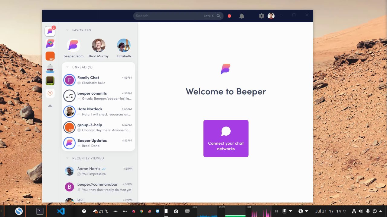Screen dimensions: 387x217
Task: Click the search magnifier icon
Action: point(219,16)
